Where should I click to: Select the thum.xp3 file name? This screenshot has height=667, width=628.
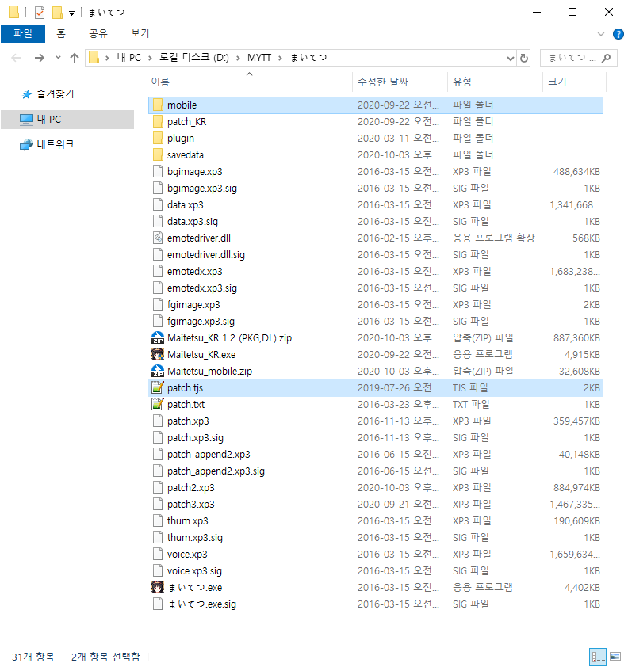(188, 521)
